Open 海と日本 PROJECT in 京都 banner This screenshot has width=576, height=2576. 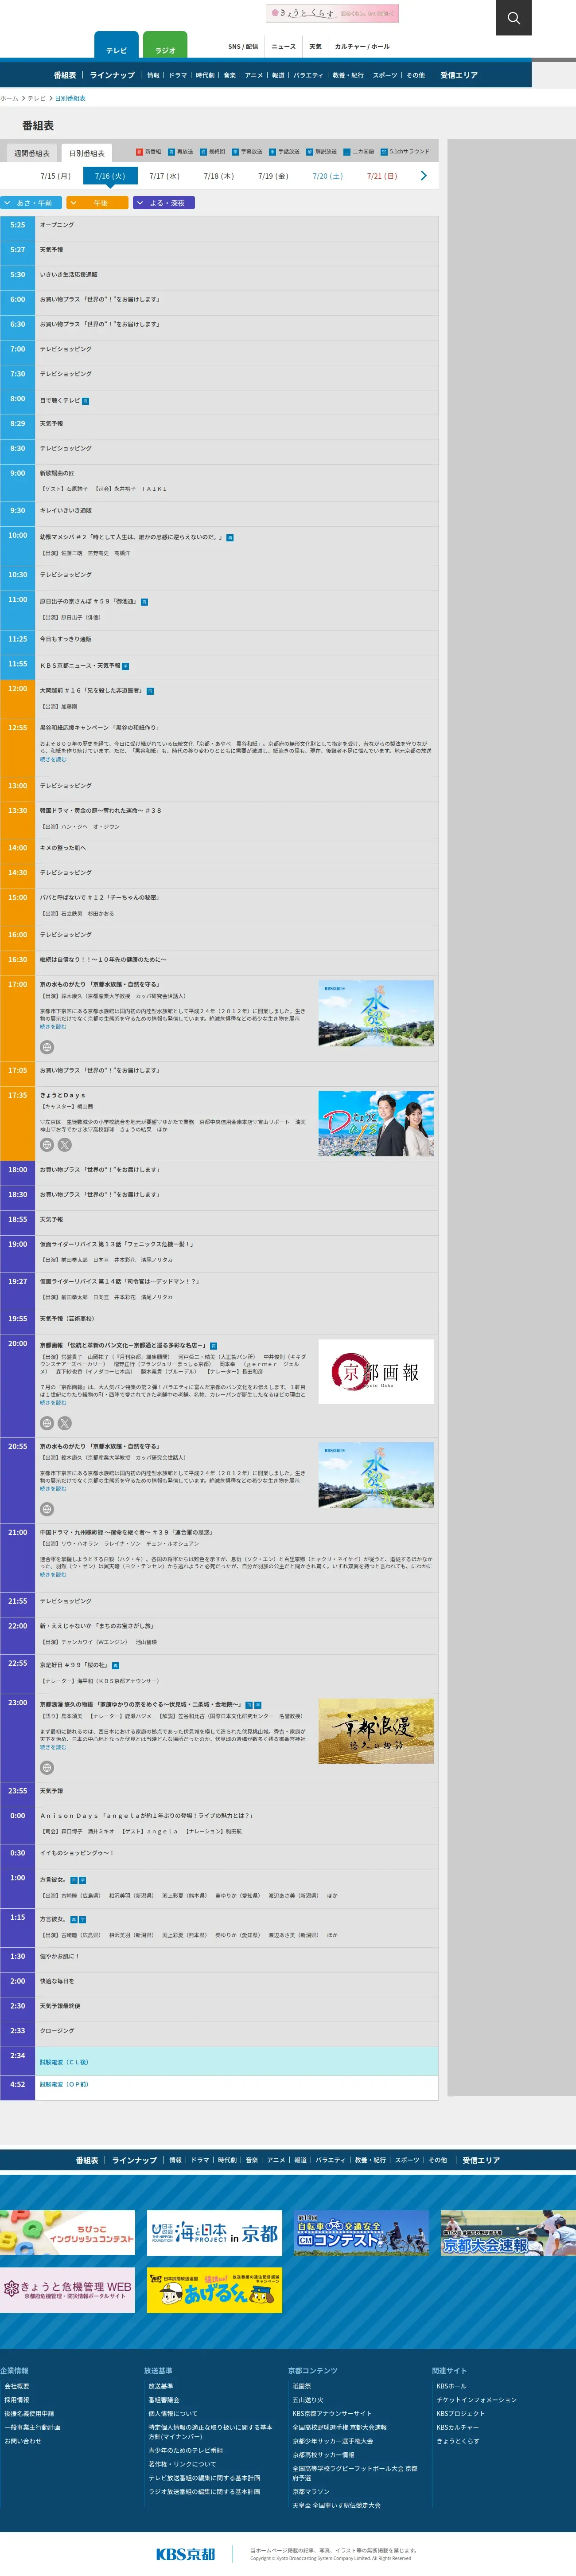pyautogui.click(x=214, y=2233)
